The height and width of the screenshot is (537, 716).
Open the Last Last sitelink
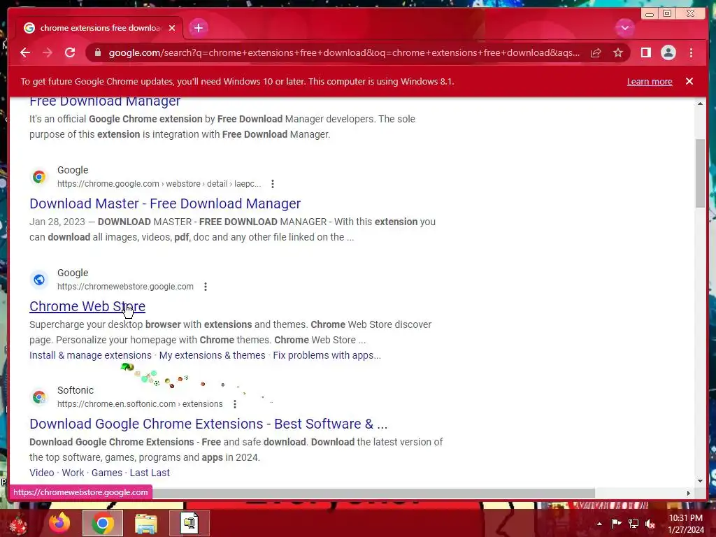[150, 473]
